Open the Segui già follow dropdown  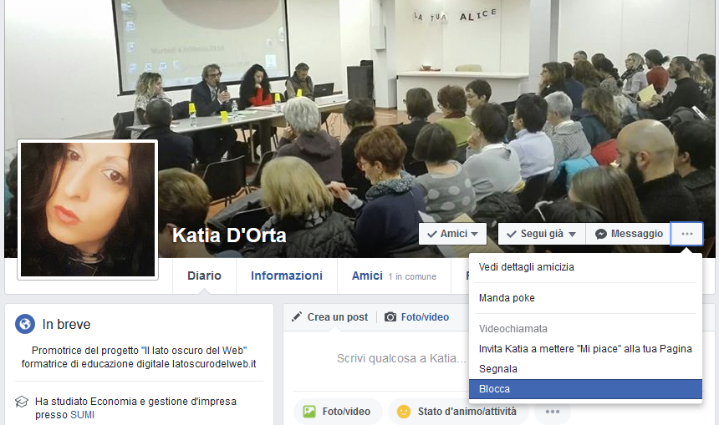(542, 234)
